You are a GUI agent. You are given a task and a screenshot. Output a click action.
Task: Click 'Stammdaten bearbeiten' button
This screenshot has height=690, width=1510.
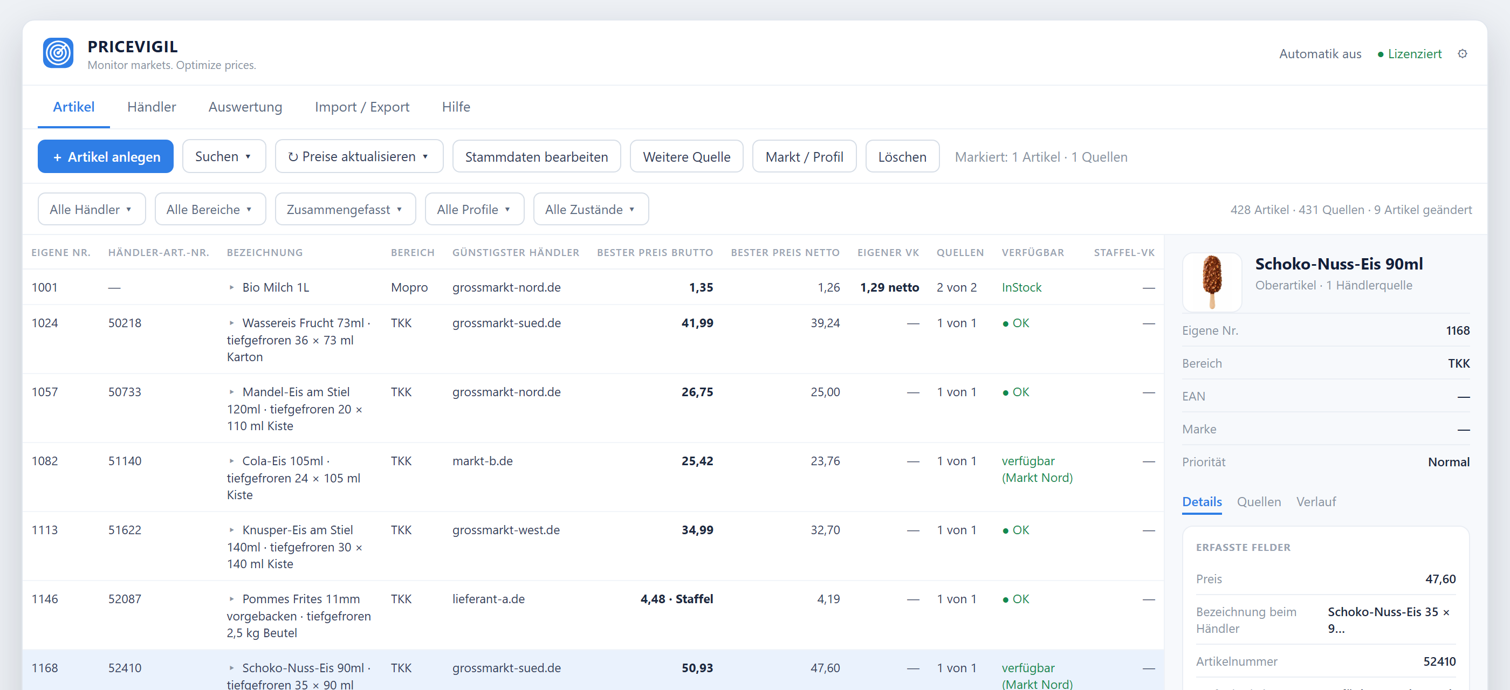coord(537,156)
